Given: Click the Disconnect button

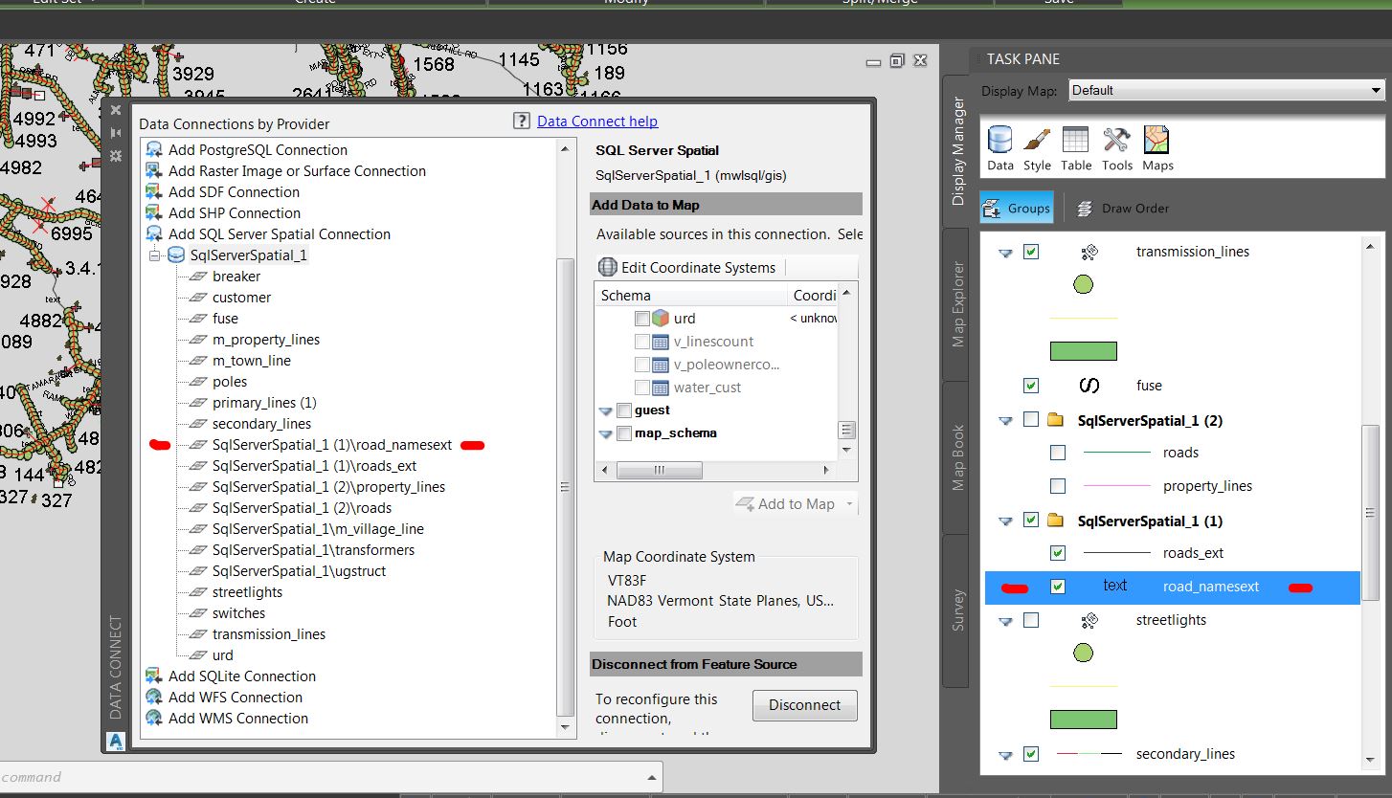Looking at the screenshot, I should [x=804, y=705].
